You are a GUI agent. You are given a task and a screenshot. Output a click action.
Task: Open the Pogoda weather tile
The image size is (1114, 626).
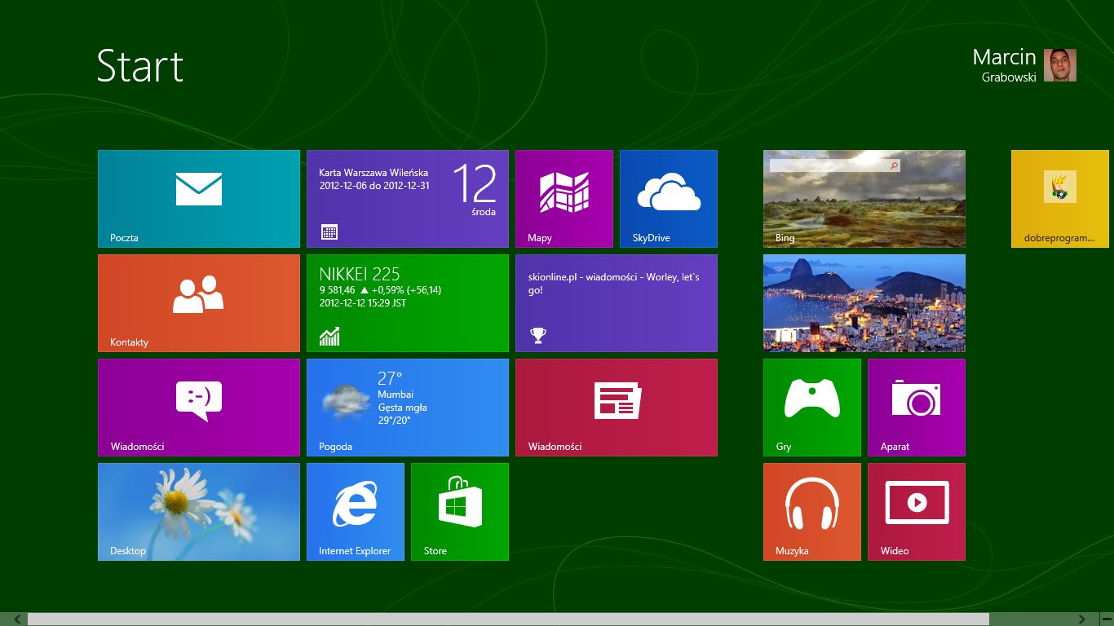click(x=408, y=408)
